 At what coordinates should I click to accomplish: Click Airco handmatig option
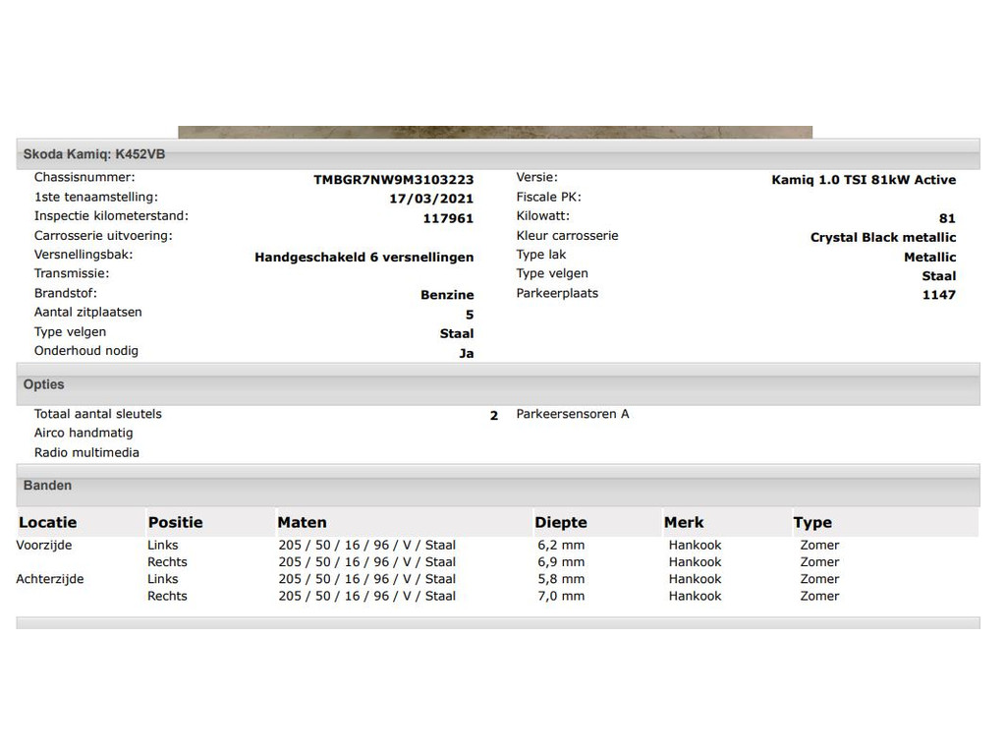point(84,433)
